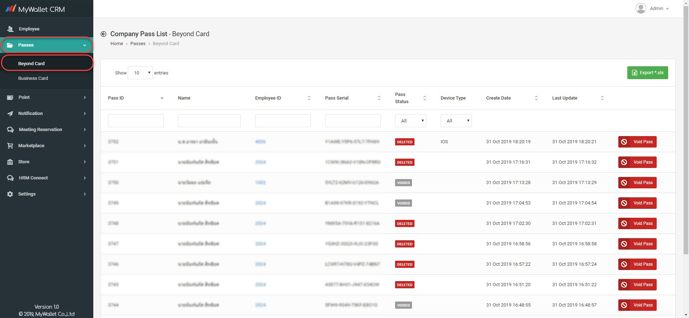Screen dimensions: 689x318
Task: Click the Employee sidebar icon
Action: pyautogui.click(x=10, y=29)
